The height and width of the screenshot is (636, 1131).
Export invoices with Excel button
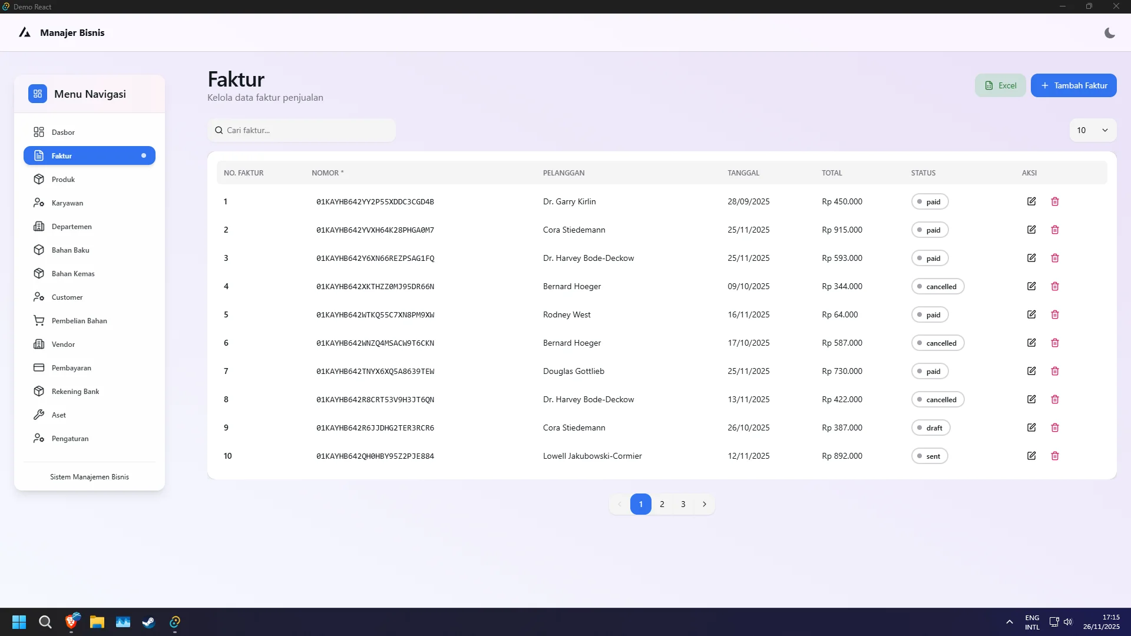[x=1000, y=85]
